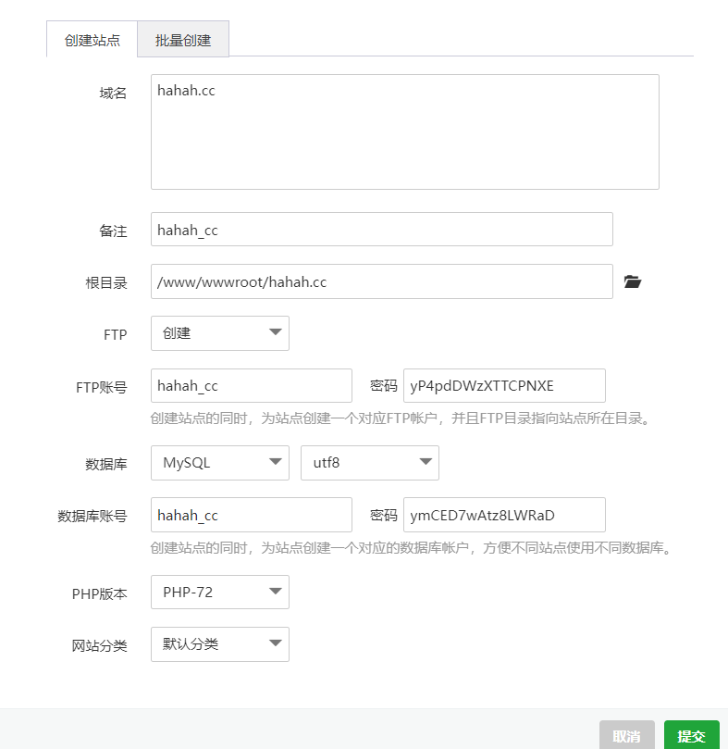Viewport: 728px width, 749px height.
Task: Click the database hint text about 数据库帐户
Action: coord(412,548)
